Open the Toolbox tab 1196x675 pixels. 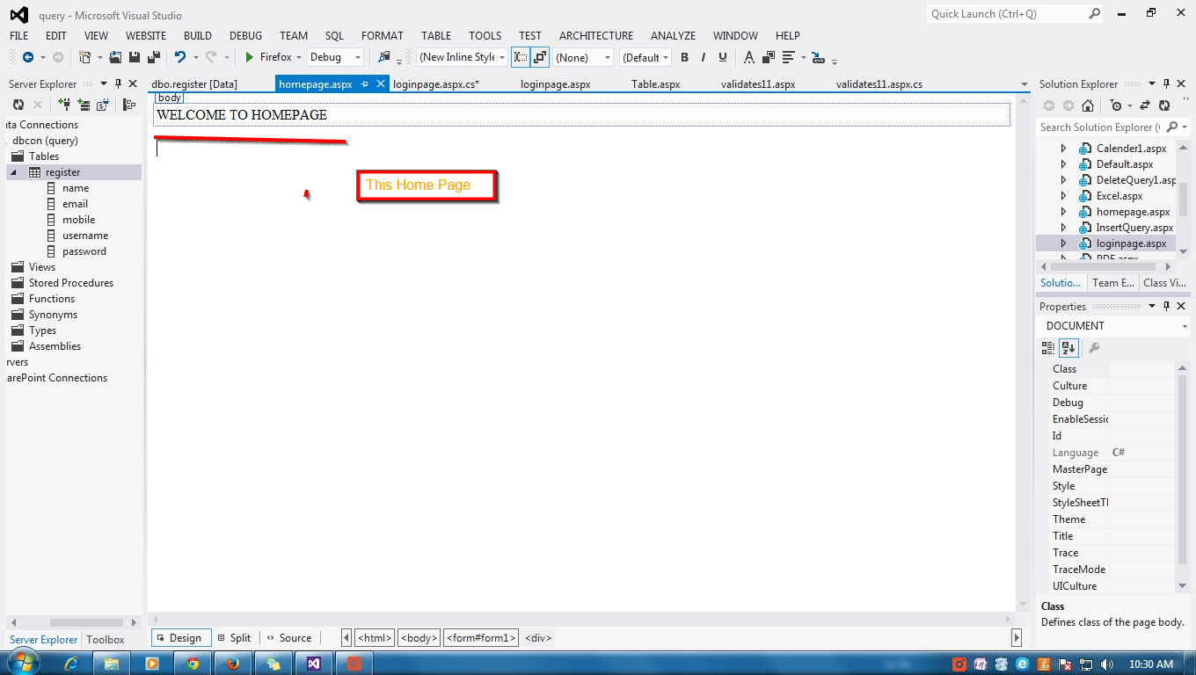106,640
